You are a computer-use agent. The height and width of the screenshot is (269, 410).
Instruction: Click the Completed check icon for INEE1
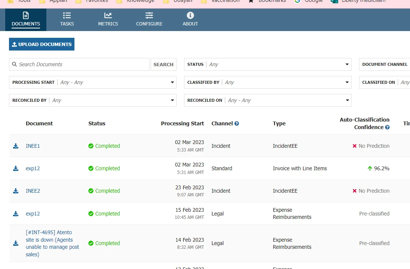point(91,146)
